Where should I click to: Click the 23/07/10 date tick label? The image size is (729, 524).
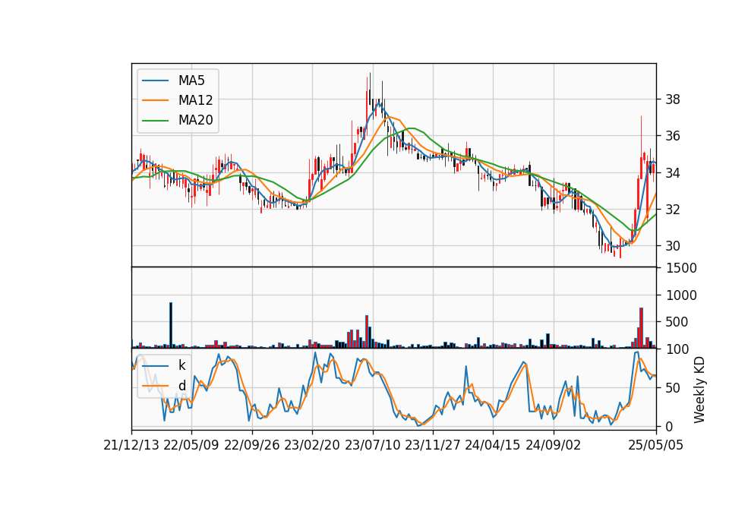(372, 445)
